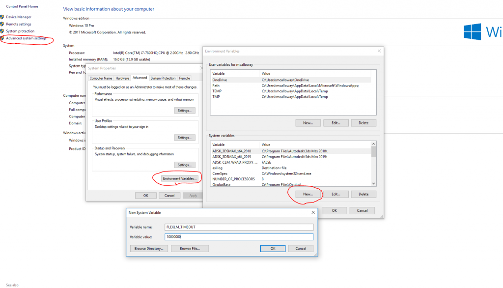Select OculusBase system variable row

291,185
